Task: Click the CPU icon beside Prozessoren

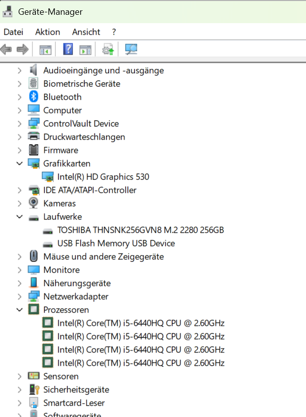Action: click(33, 309)
